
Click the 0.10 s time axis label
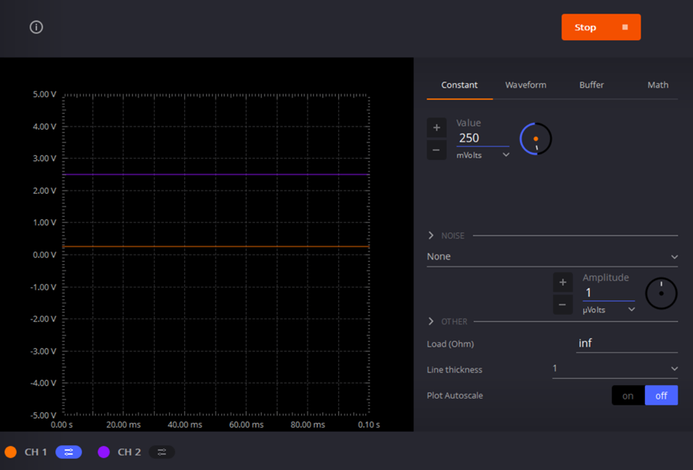coord(369,424)
